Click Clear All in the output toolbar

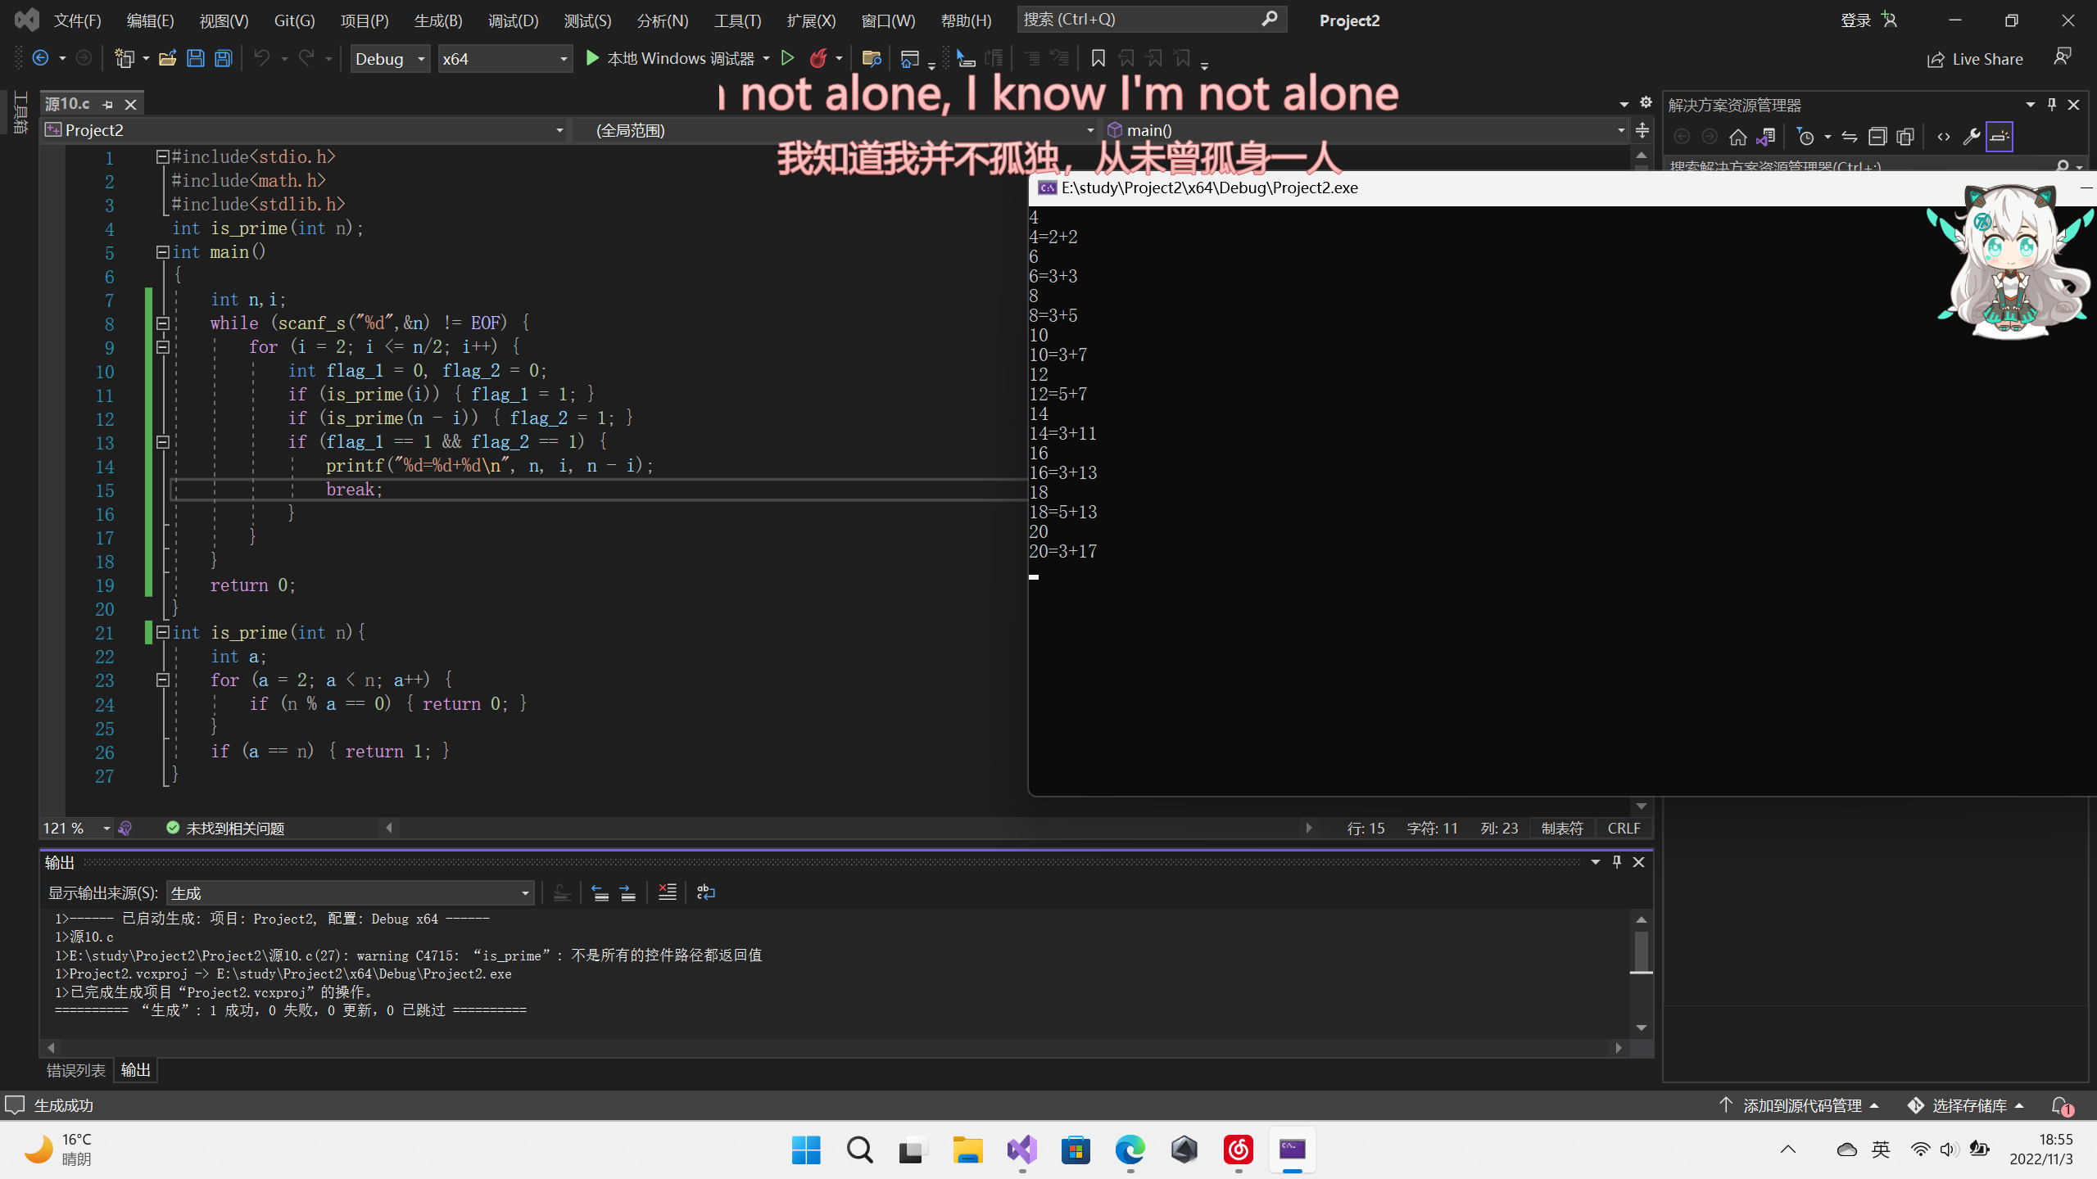pos(667,892)
